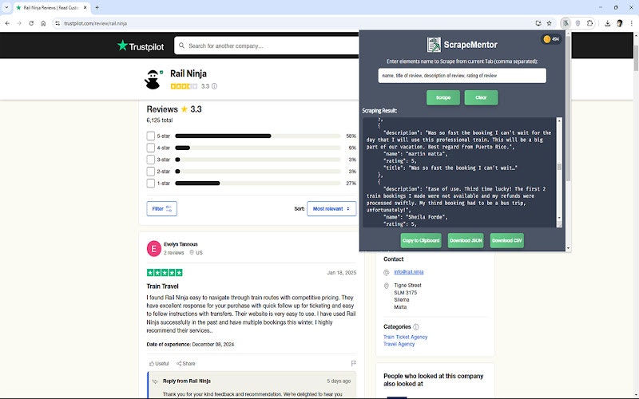Click the five green stars on review
The width and height of the screenshot is (639, 399).
pyautogui.click(x=165, y=273)
